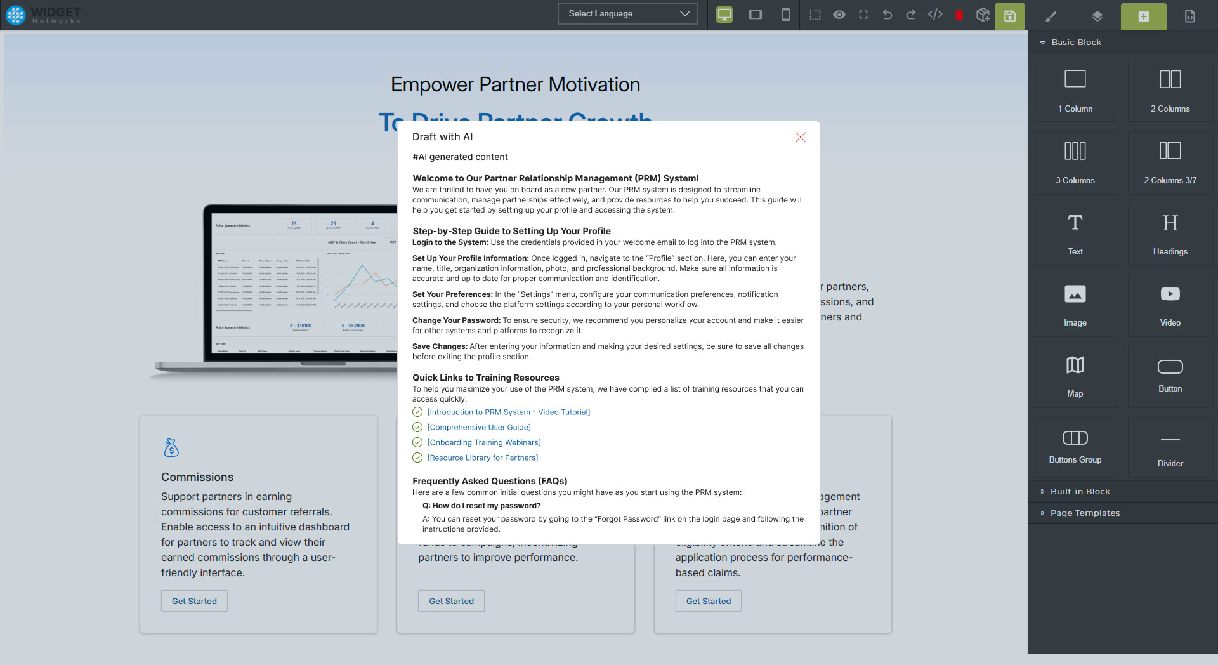Switch to tablet preview mode
This screenshot has height=665, width=1218.
pos(754,14)
